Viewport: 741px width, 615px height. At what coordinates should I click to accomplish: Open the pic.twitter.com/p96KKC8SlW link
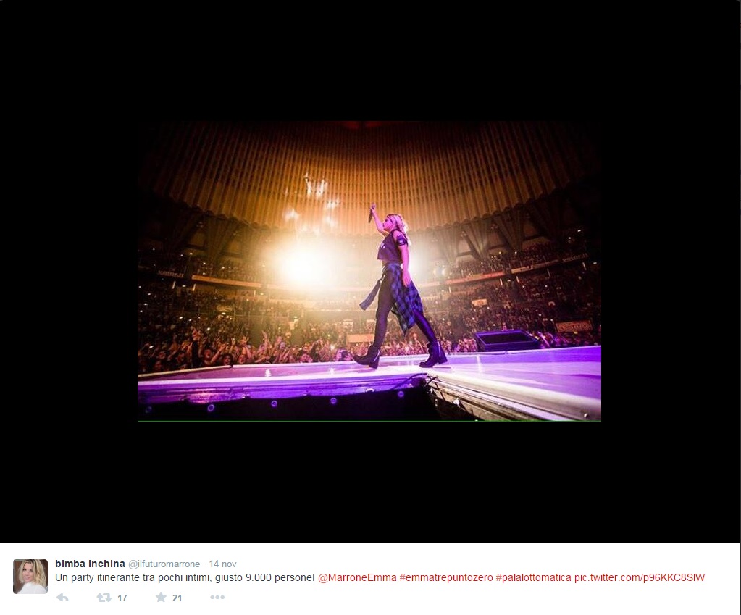coord(640,577)
